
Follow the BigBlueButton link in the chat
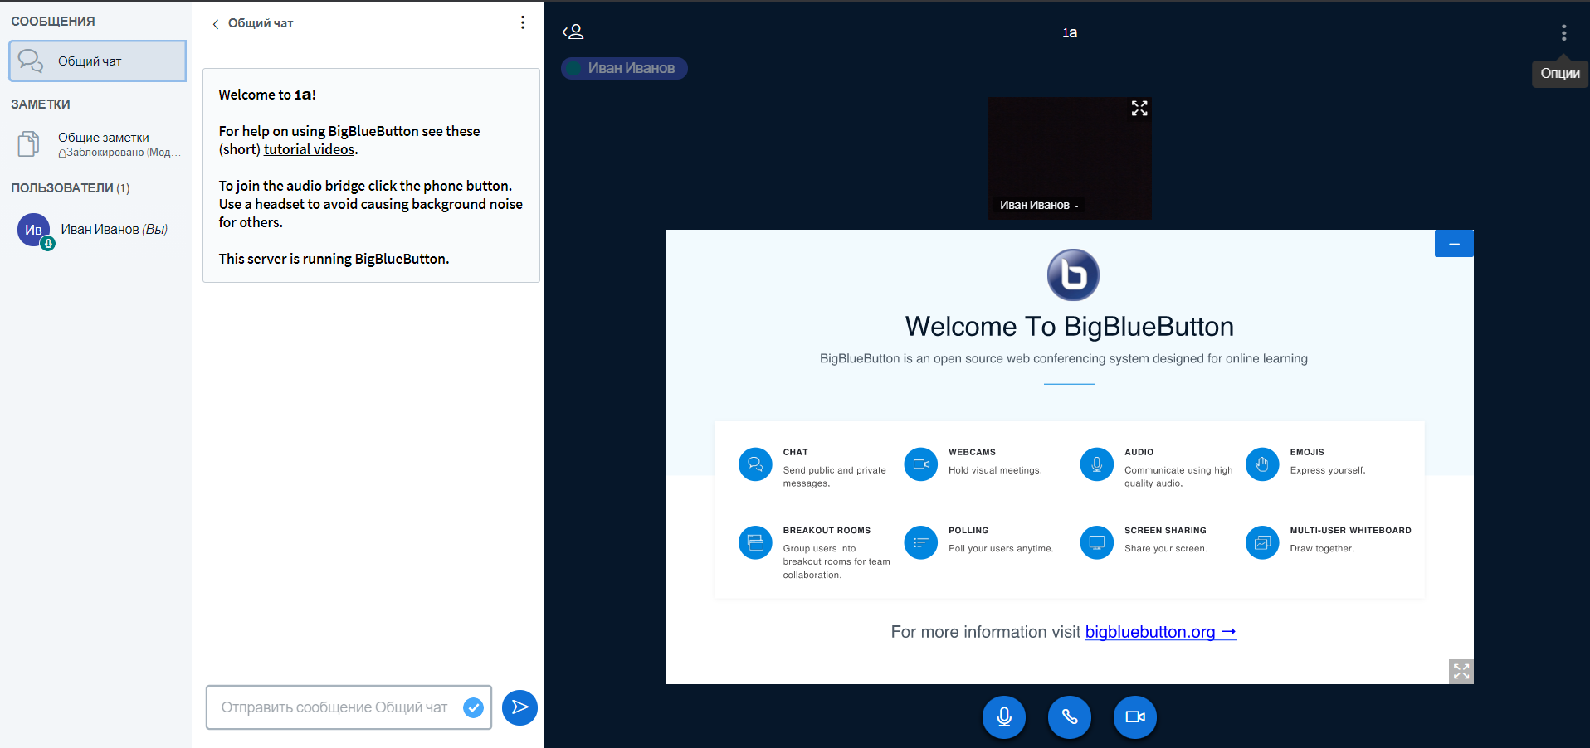400,260
